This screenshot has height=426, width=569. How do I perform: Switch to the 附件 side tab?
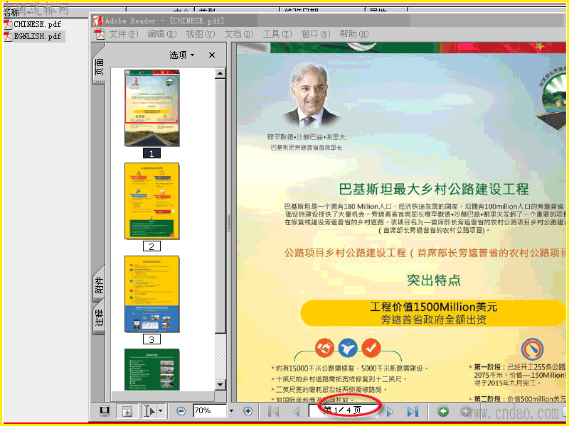click(99, 285)
